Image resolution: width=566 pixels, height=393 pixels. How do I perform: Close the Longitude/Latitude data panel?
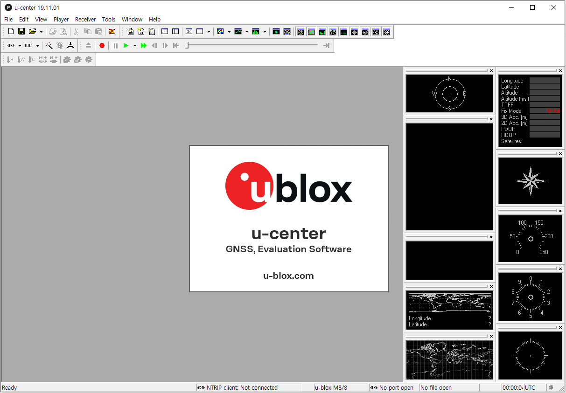point(560,71)
